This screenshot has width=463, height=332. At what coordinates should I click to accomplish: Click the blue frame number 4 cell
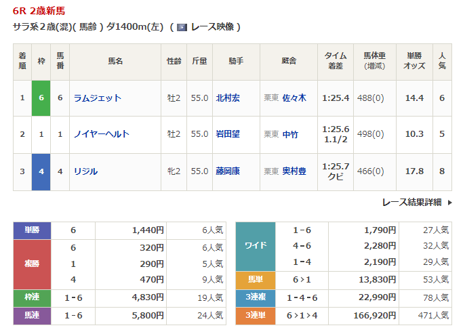[x=41, y=171]
